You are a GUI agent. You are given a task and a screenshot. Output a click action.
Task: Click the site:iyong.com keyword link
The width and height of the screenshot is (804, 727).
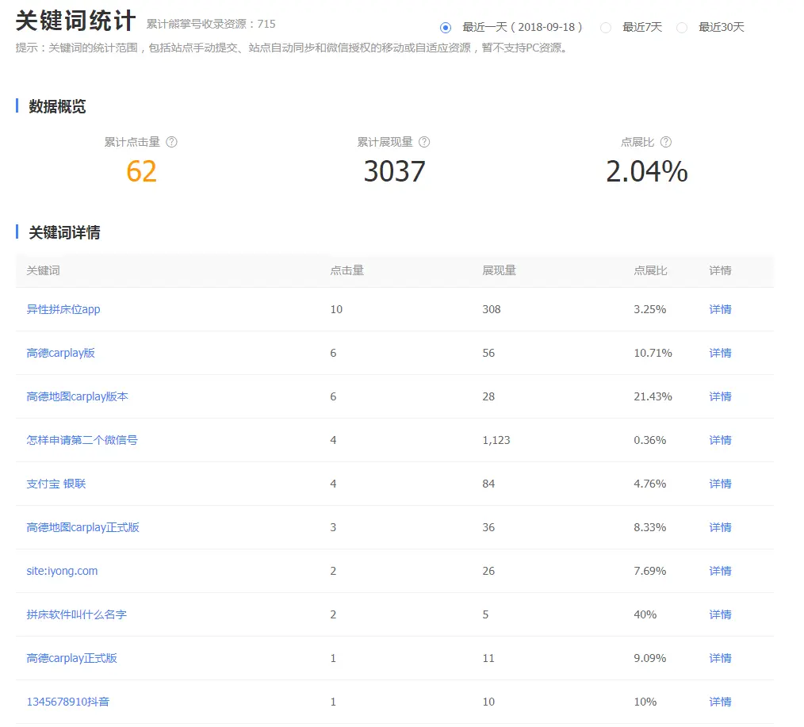62,571
